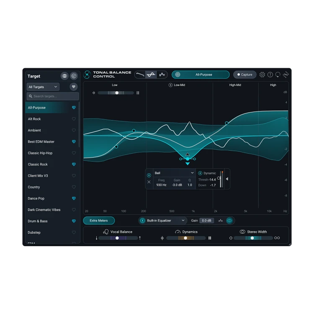Screen dimensions: 314x314
Task: Favorite the Country heart
Action: pyautogui.click(x=74, y=187)
